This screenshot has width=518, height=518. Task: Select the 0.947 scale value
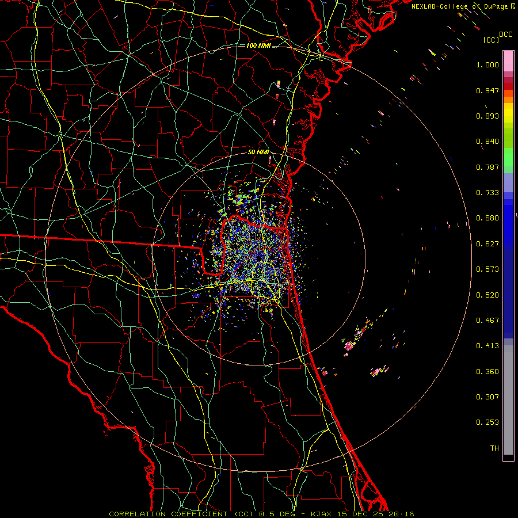pos(487,90)
